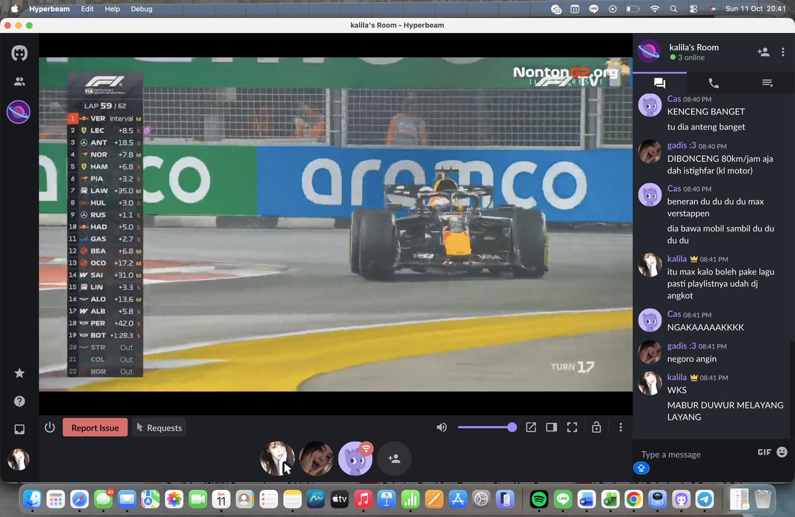
Task: Open the room's three-dot options menu
Action: (783, 52)
